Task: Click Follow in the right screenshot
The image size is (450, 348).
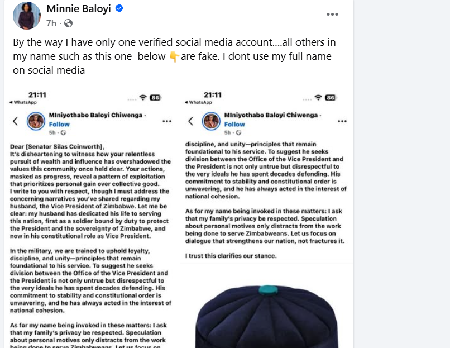Action: (234, 124)
